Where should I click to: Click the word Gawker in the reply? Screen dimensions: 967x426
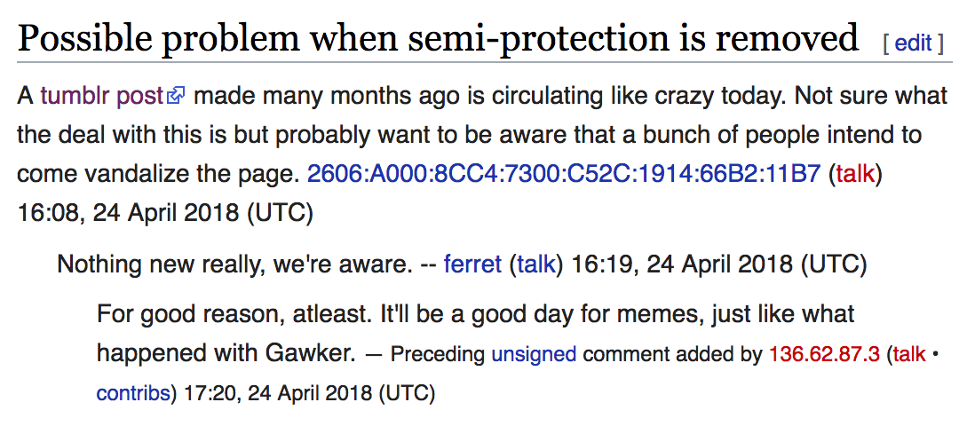pos(311,354)
